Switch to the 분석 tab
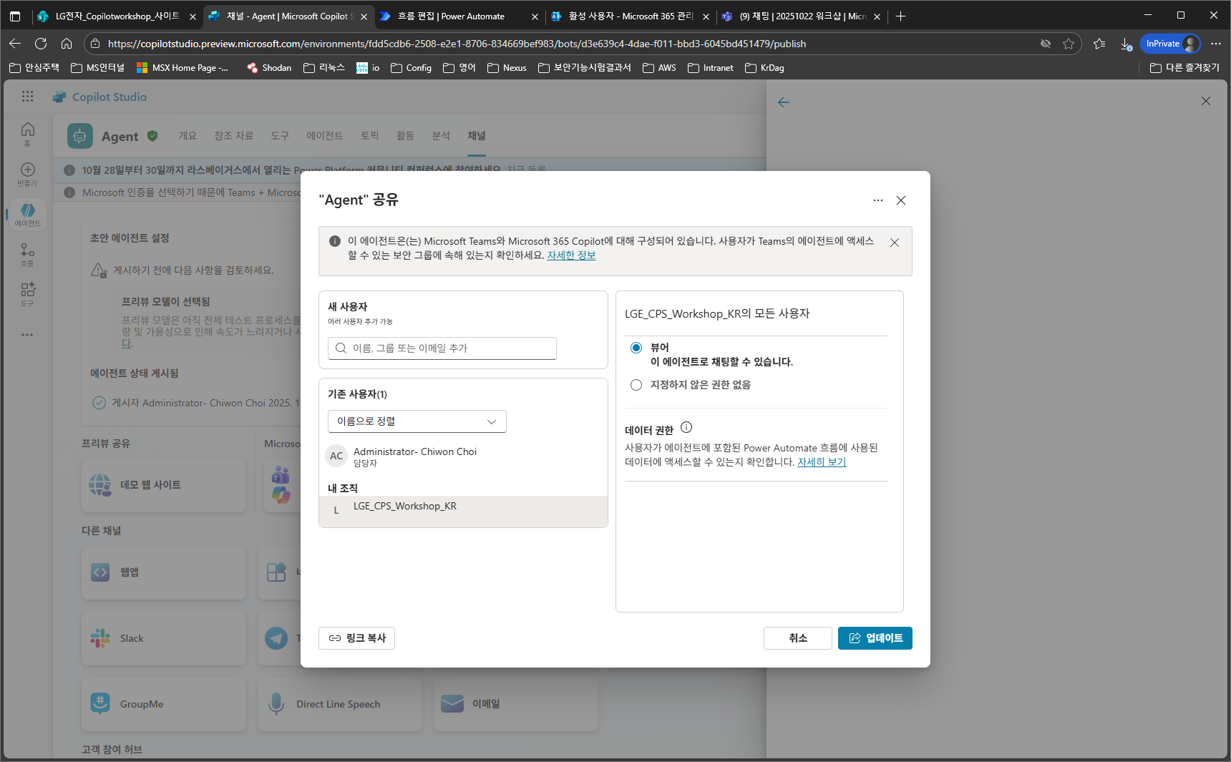This screenshot has height=762, width=1231. point(441,136)
